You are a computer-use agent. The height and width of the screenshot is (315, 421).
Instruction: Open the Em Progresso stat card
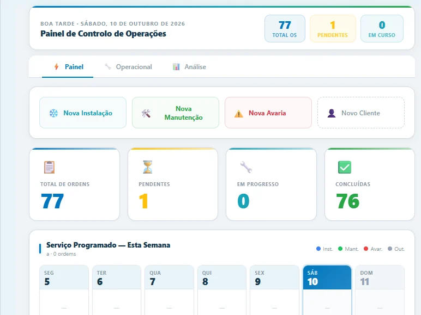point(271,184)
